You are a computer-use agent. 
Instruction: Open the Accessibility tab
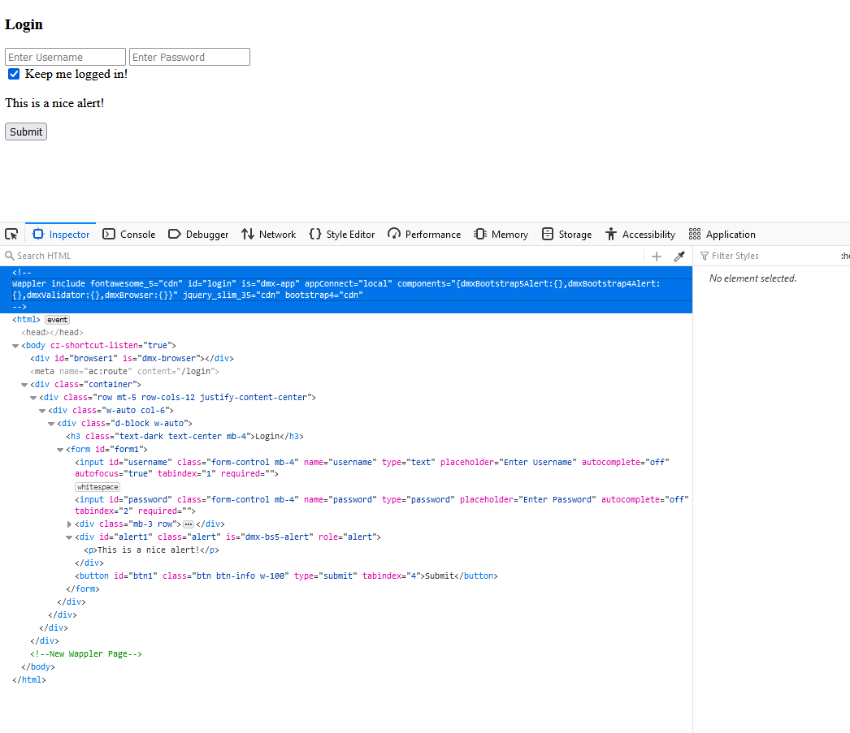tap(640, 235)
